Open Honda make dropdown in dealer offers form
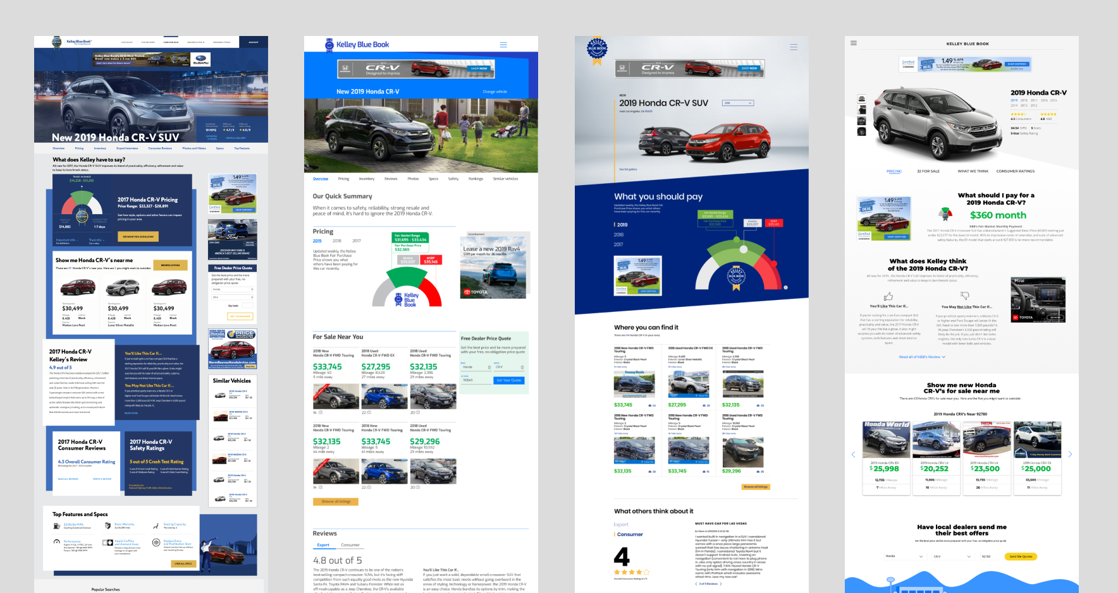This screenshot has width=1118, height=593. point(904,556)
